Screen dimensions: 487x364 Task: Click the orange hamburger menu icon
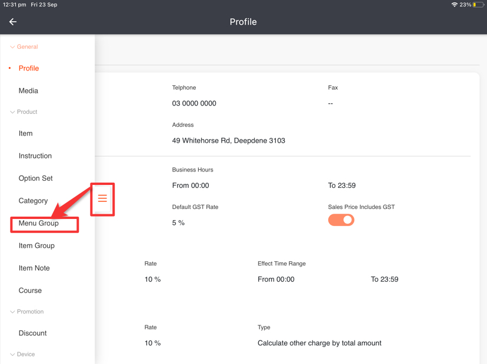coord(102,198)
